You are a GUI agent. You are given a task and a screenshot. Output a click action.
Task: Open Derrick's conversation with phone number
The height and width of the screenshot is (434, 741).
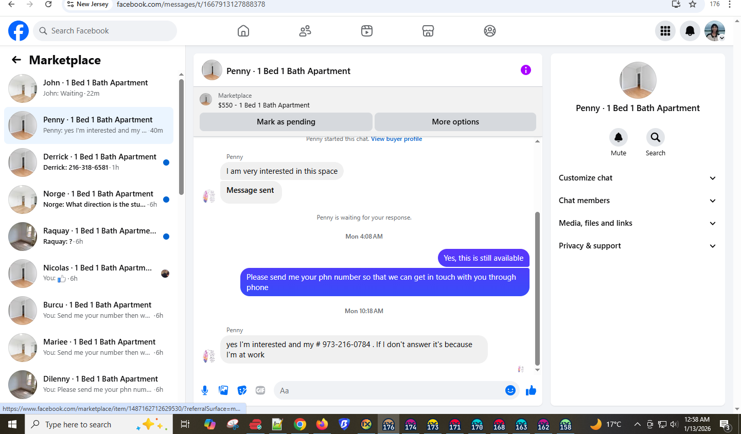click(89, 162)
